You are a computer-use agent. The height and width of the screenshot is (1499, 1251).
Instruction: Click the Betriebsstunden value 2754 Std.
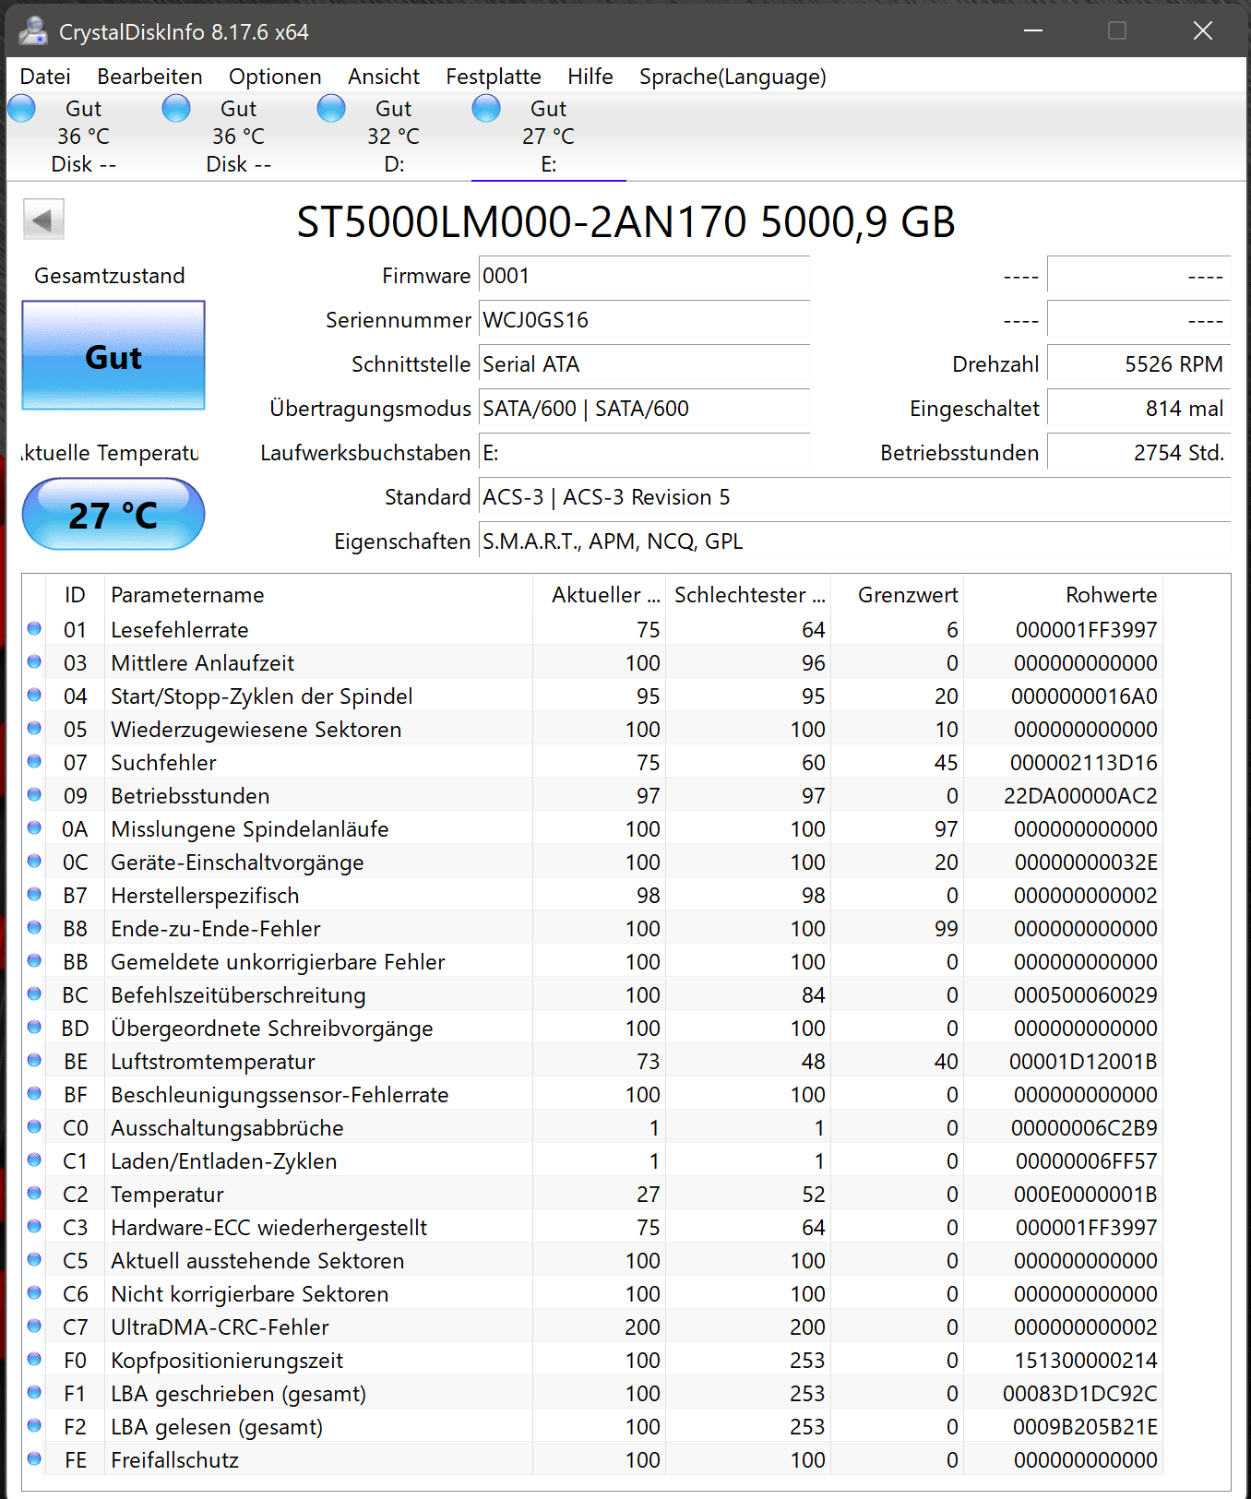point(1138,453)
